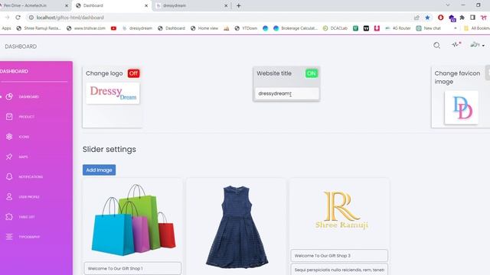Click the red Opera-style extension icon

click(441, 18)
